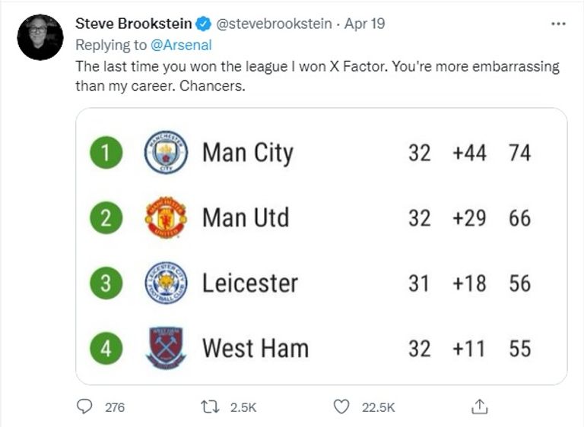Visit the @stevebrookstein handle link
Image resolution: width=584 pixels, height=427 pixels.
(x=275, y=24)
